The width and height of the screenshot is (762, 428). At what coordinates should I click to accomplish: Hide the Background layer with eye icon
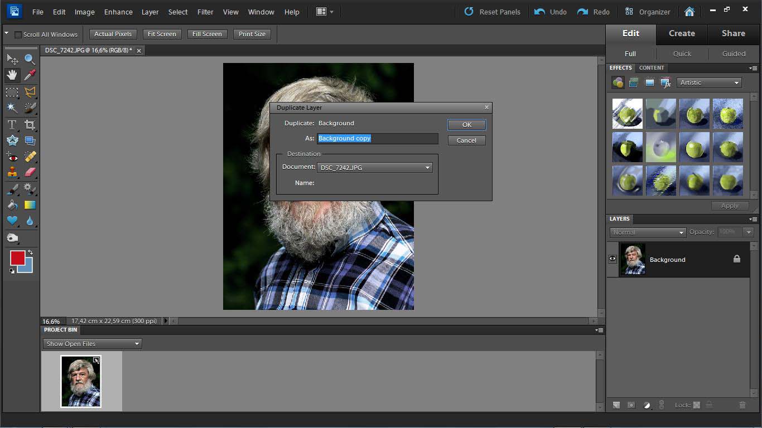(613, 259)
